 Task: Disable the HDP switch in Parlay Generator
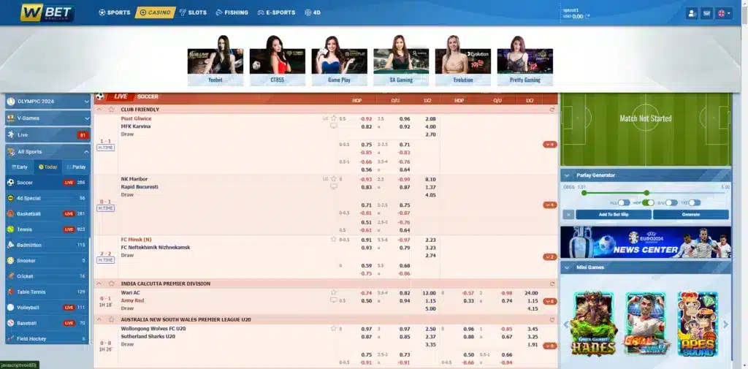(x=647, y=202)
